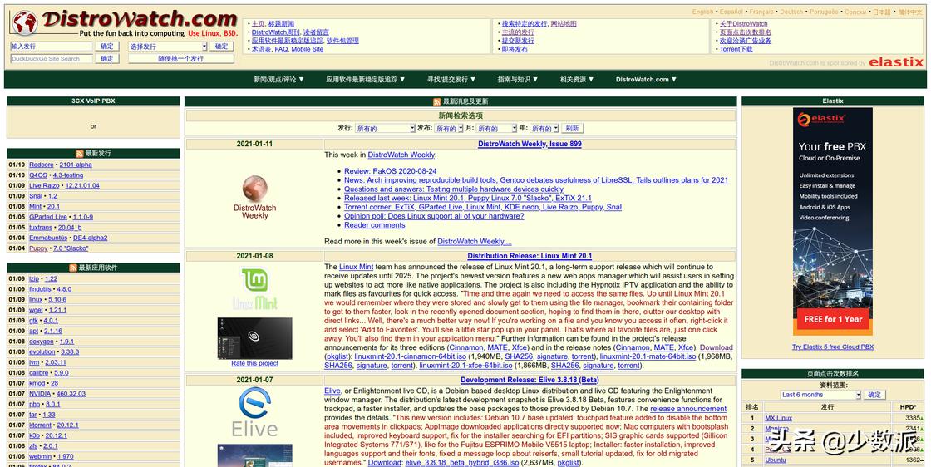Open the 年 year filter dropdown

[x=544, y=128]
